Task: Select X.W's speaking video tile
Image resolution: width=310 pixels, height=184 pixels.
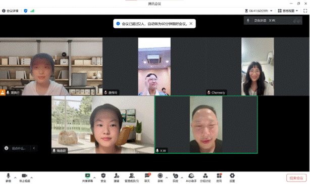Action: coord(206,124)
